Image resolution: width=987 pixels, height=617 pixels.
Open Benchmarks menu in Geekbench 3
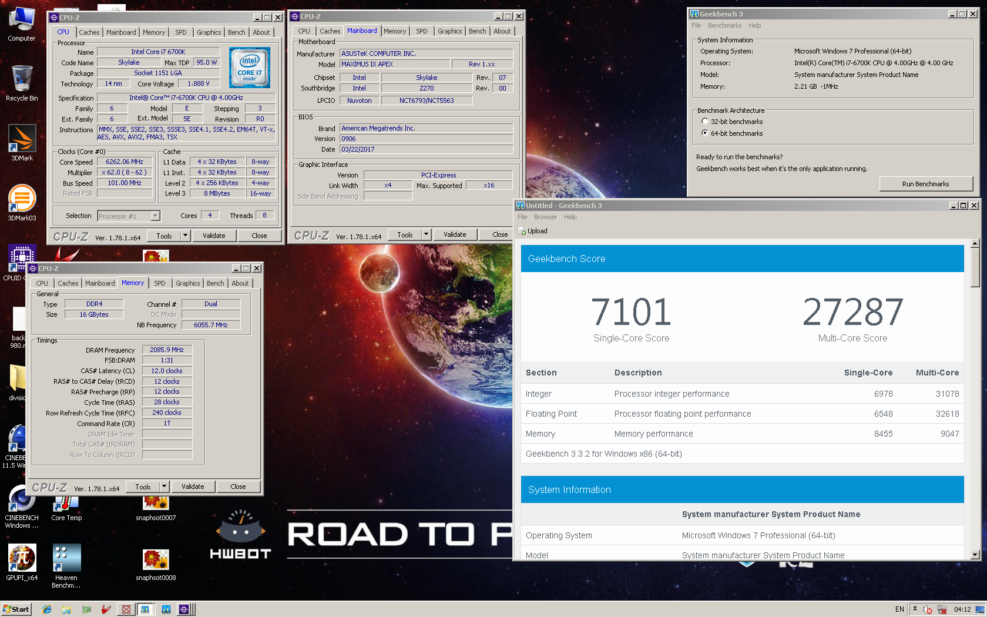[x=724, y=25]
